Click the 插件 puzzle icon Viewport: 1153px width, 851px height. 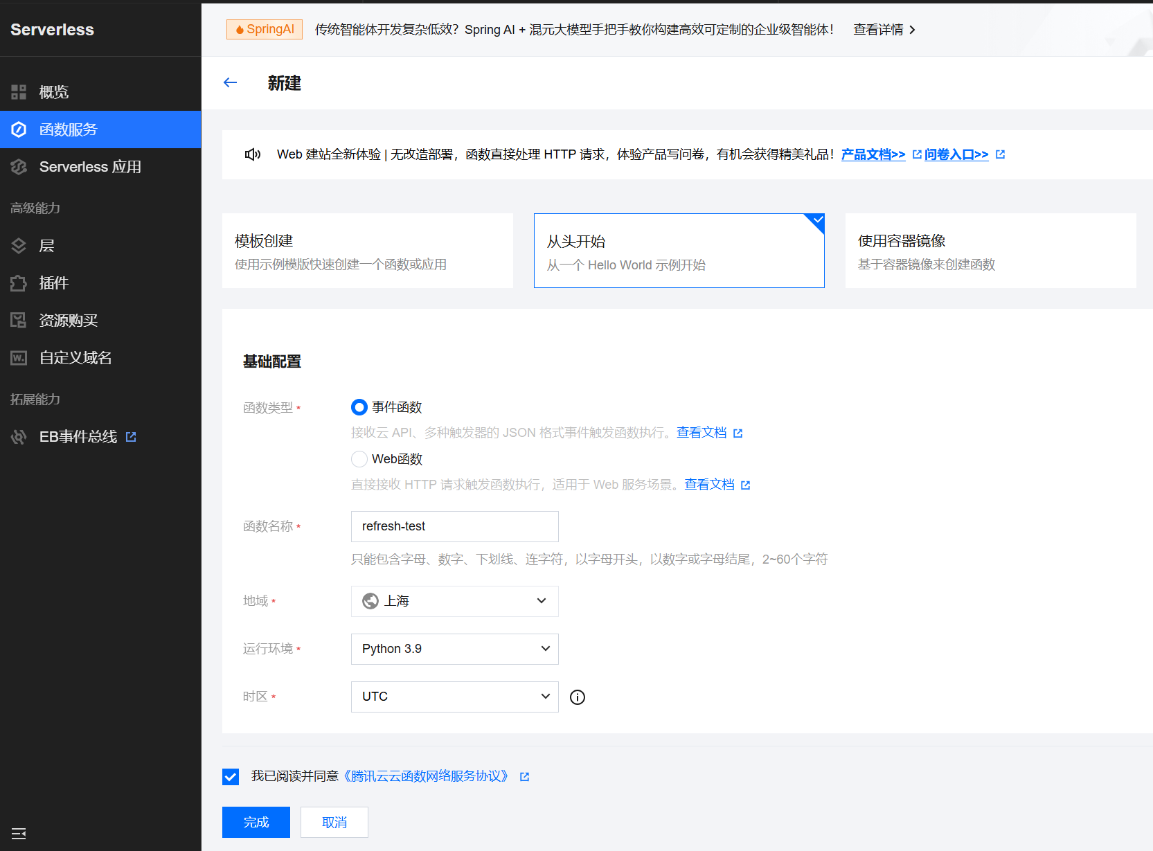click(19, 283)
